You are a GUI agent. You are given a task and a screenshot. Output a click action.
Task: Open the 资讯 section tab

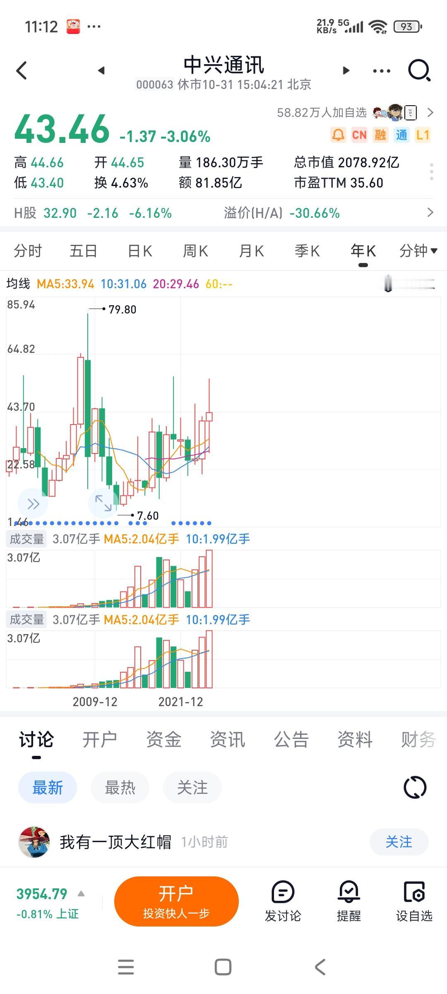pyautogui.click(x=227, y=740)
